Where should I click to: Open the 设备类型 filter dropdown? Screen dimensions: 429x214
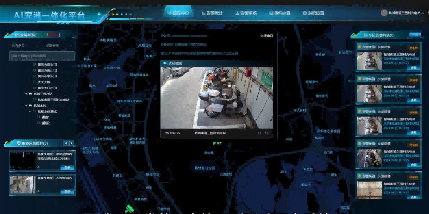(x=59, y=46)
